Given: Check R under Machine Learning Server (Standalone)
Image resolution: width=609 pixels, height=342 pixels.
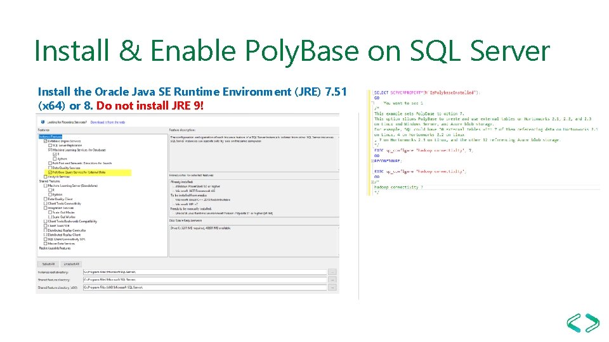Looking at the screenshot, I should click(x=50, y=190).
